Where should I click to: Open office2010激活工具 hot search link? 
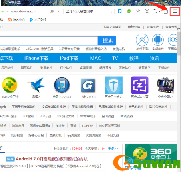[40, 49]
